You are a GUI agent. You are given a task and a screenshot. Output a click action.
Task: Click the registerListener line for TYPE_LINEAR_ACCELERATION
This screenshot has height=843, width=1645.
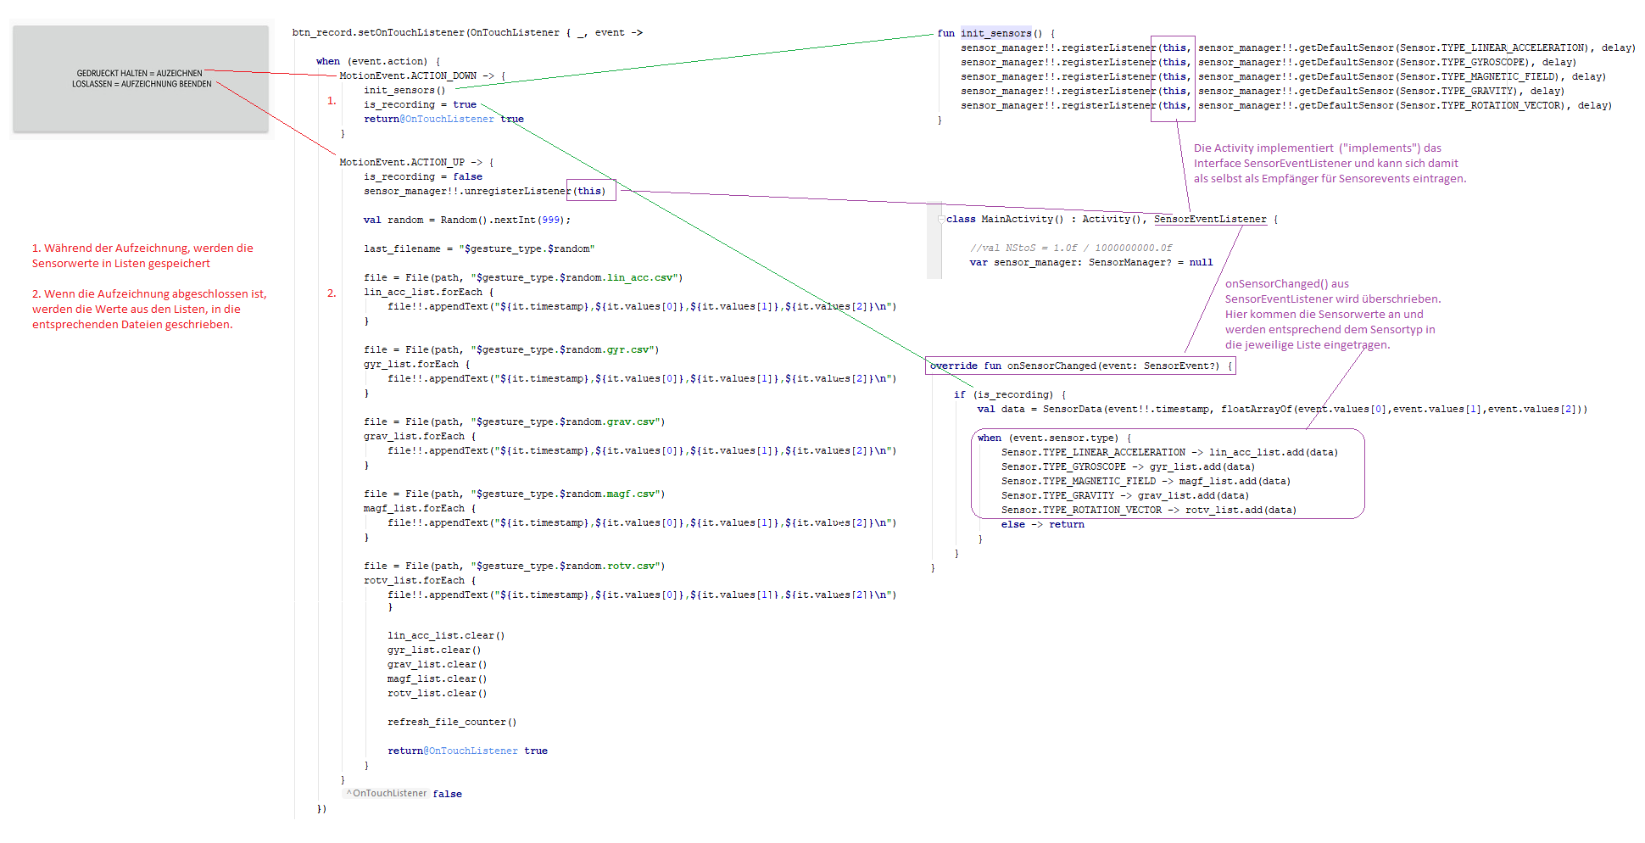click(x=1298, y=48)
